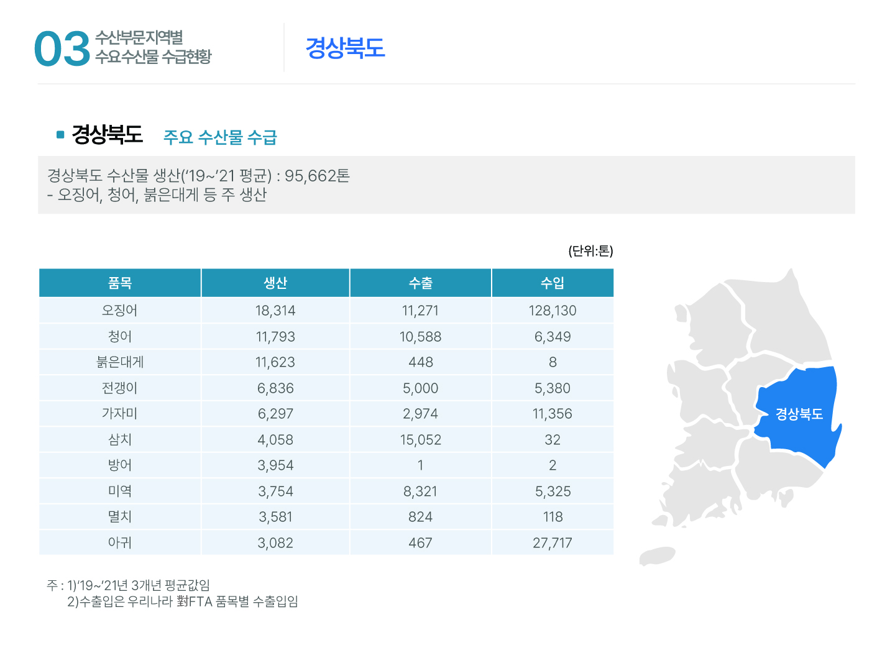Click the squid production value "18,314"
The height and width of the screenshot is (671, 895).
pyautogui.click(x=275, y=311)
